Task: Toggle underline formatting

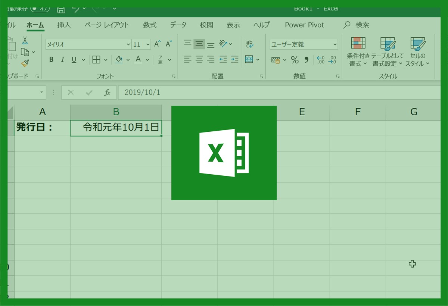Action: (74, 60)
